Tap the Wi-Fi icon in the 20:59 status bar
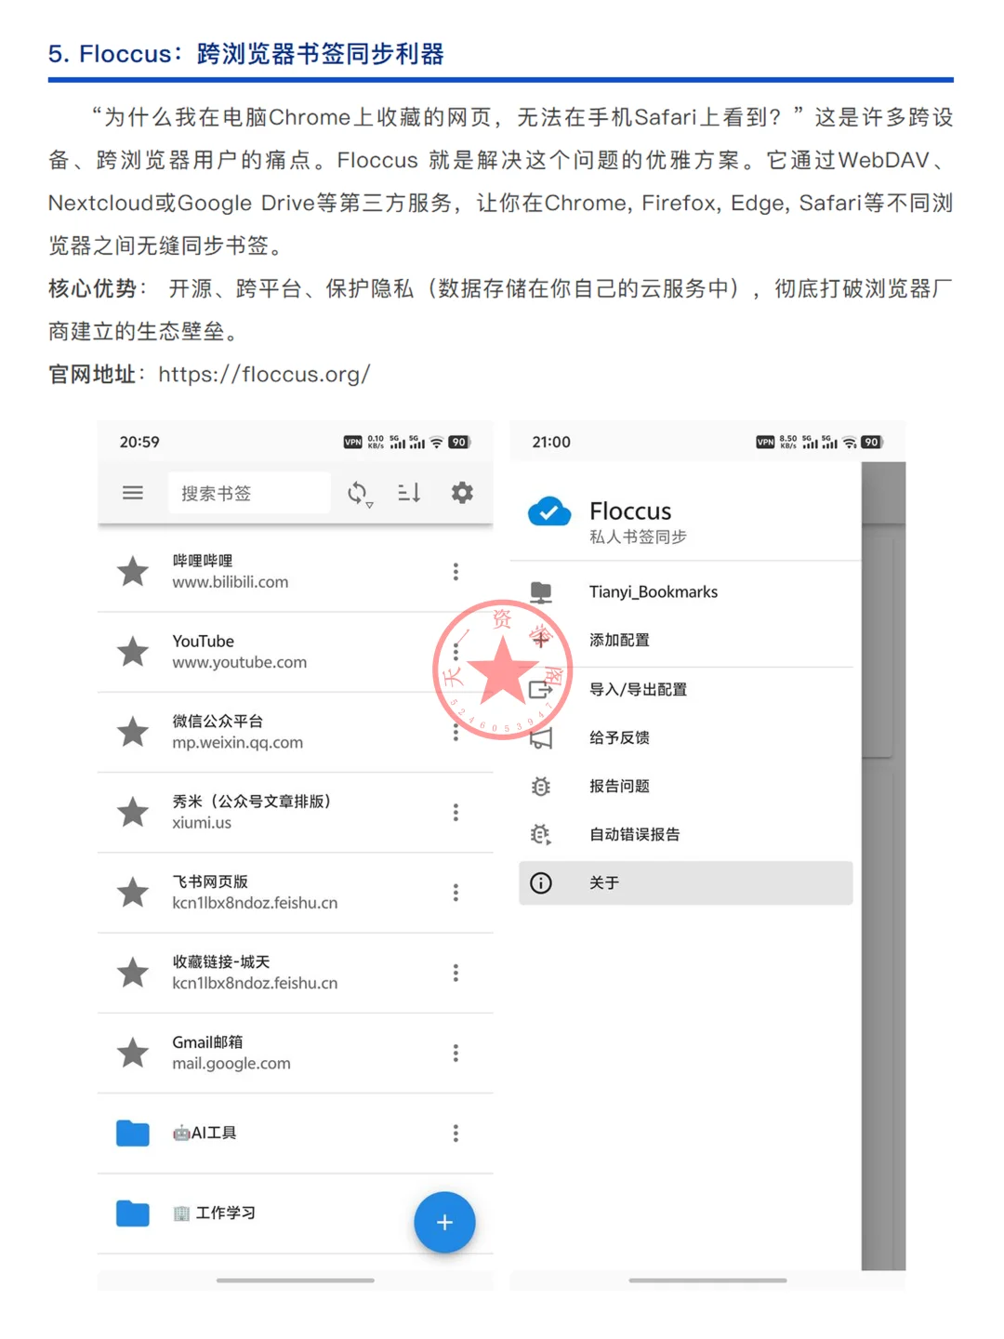The height and width of the screenshot is (1339, 1004). [436, 443]
